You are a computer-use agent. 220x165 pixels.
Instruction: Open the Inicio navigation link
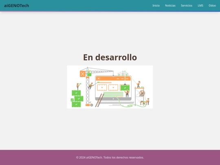coord(156,6)
